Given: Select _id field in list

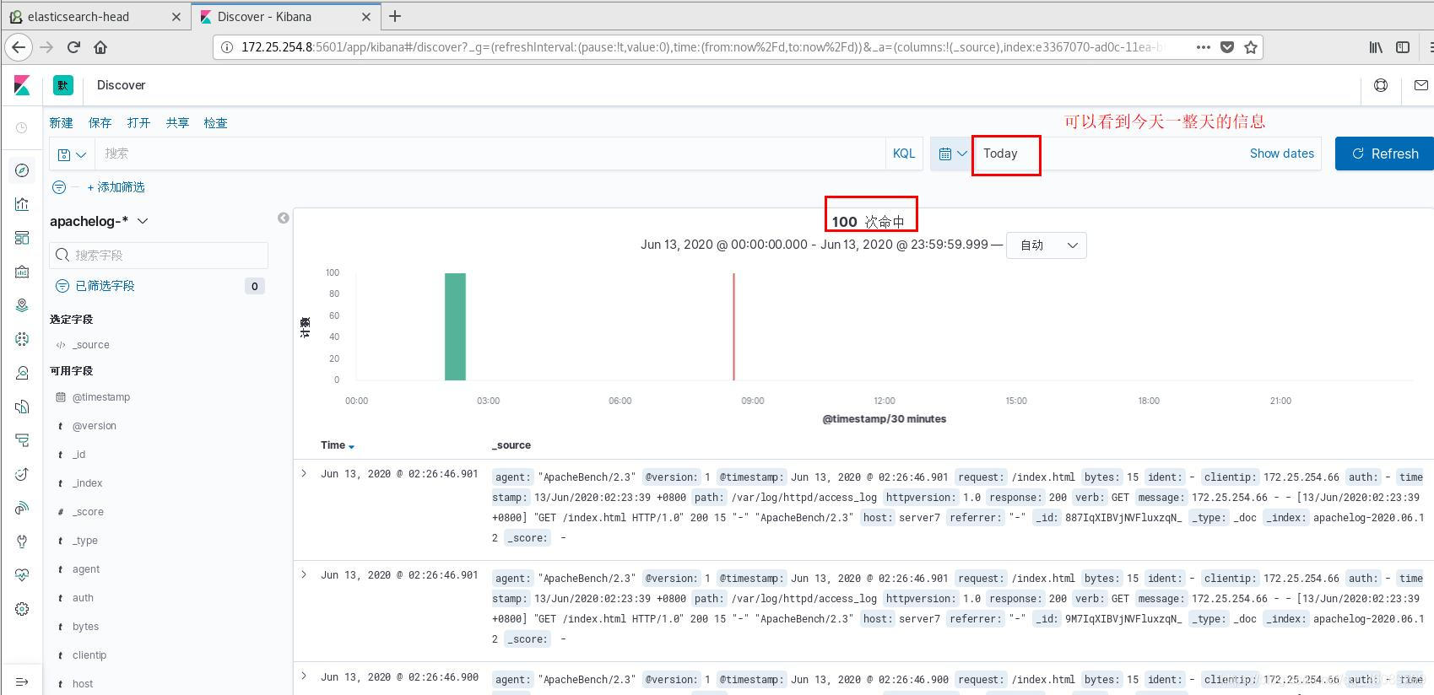Looking at the screenshot, I should (x=78, y=455).
